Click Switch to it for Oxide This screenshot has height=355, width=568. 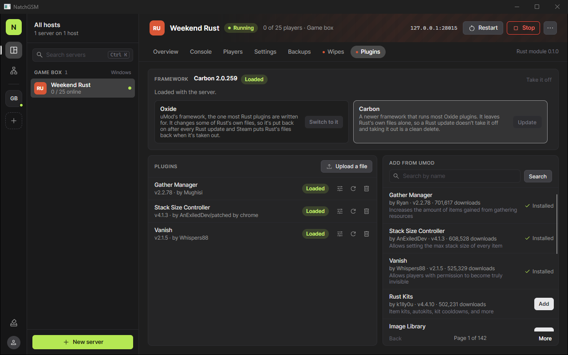324,122
